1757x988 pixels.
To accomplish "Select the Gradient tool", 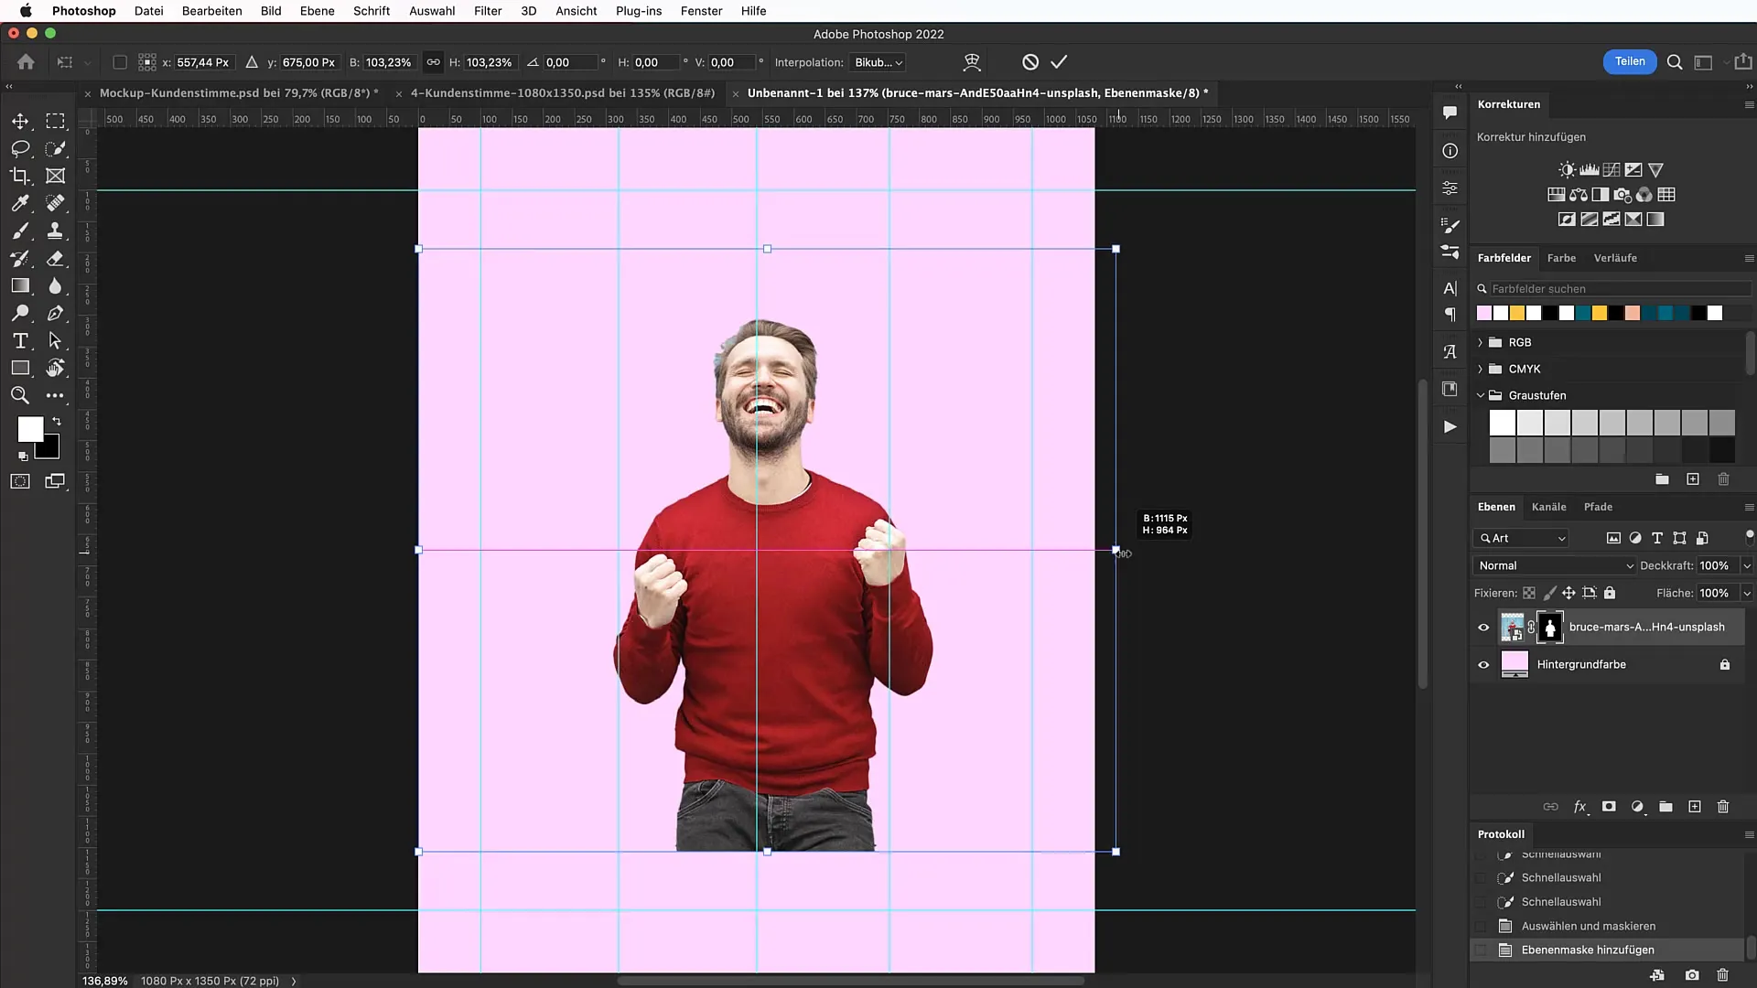I will 20,285.
